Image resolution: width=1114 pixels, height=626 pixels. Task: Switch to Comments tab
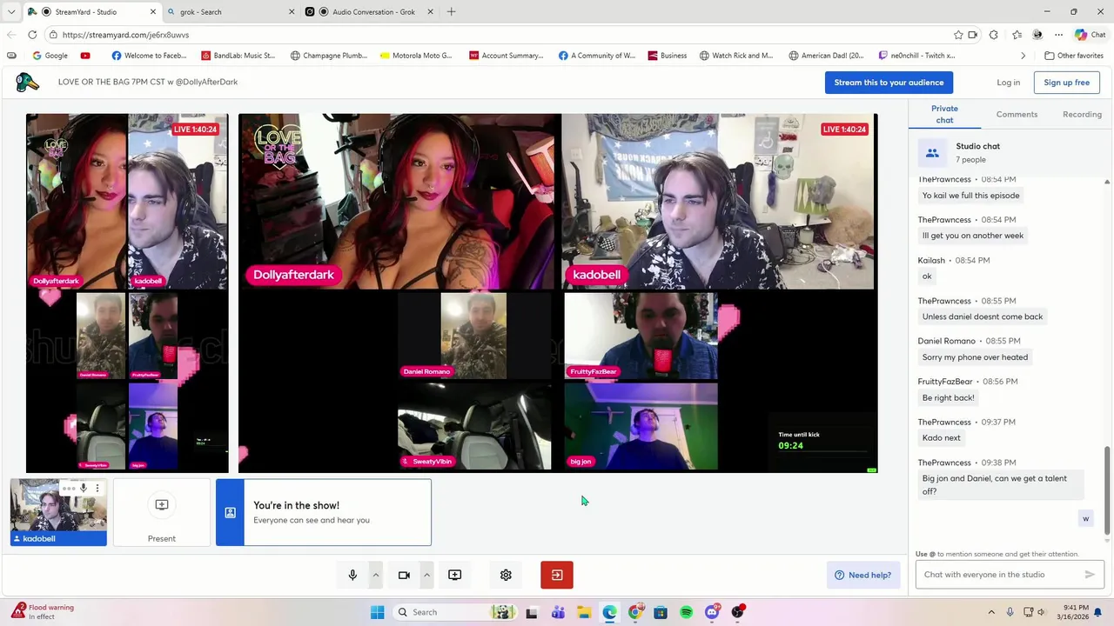(x=1017, y=114)
